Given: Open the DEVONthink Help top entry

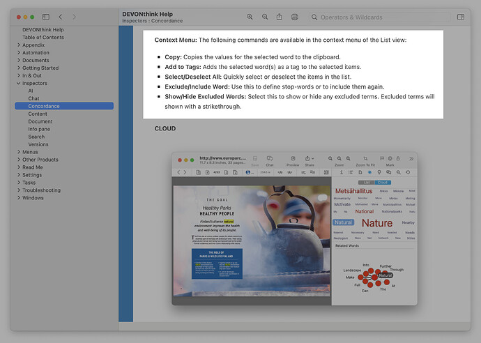Looking at the screenshot, I should (43, 30).
